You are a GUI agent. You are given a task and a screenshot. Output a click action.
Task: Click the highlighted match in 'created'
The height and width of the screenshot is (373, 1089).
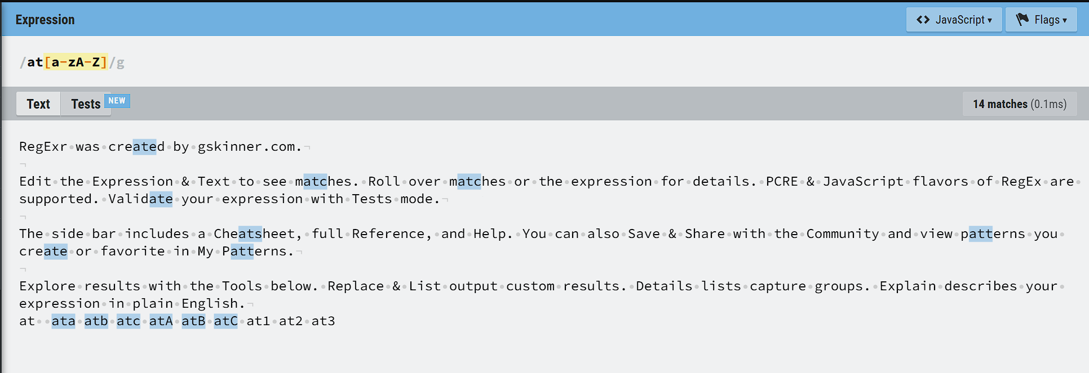point(145,146)
